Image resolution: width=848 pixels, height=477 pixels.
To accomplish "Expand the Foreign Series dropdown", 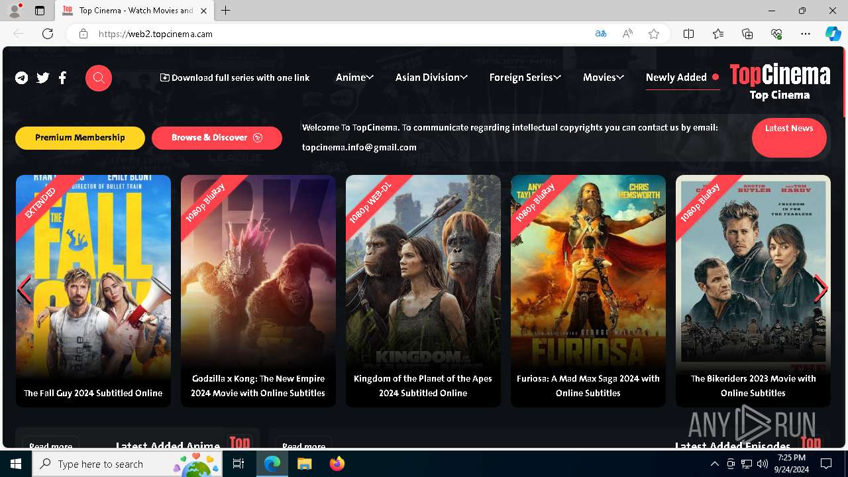I will tap(525, 78).
